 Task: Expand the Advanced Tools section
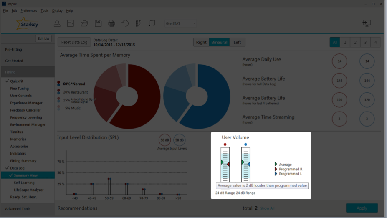(28, 209)
